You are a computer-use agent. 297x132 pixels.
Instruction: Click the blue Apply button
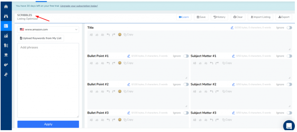pyautogui.click(x=48, y=124)
